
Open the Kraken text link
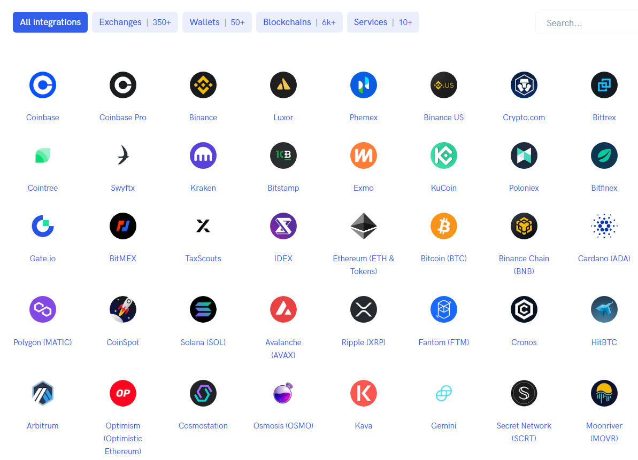203,188
